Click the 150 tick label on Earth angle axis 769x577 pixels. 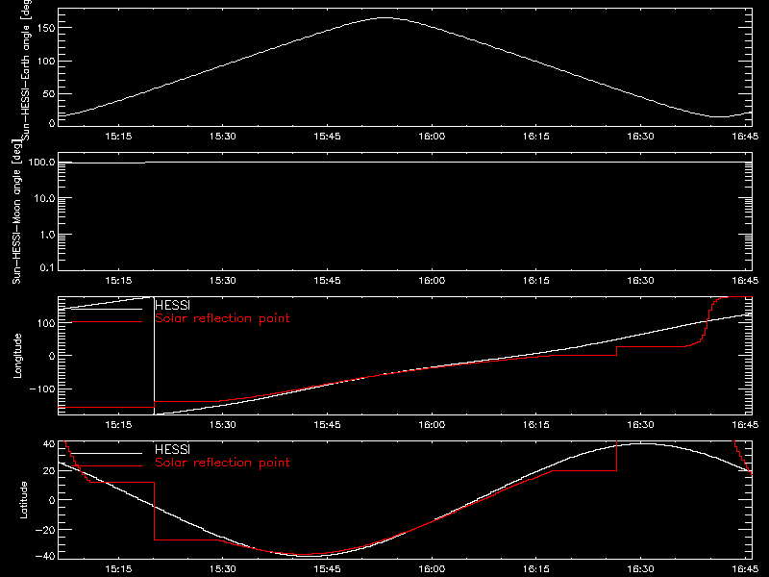[45, 28]
